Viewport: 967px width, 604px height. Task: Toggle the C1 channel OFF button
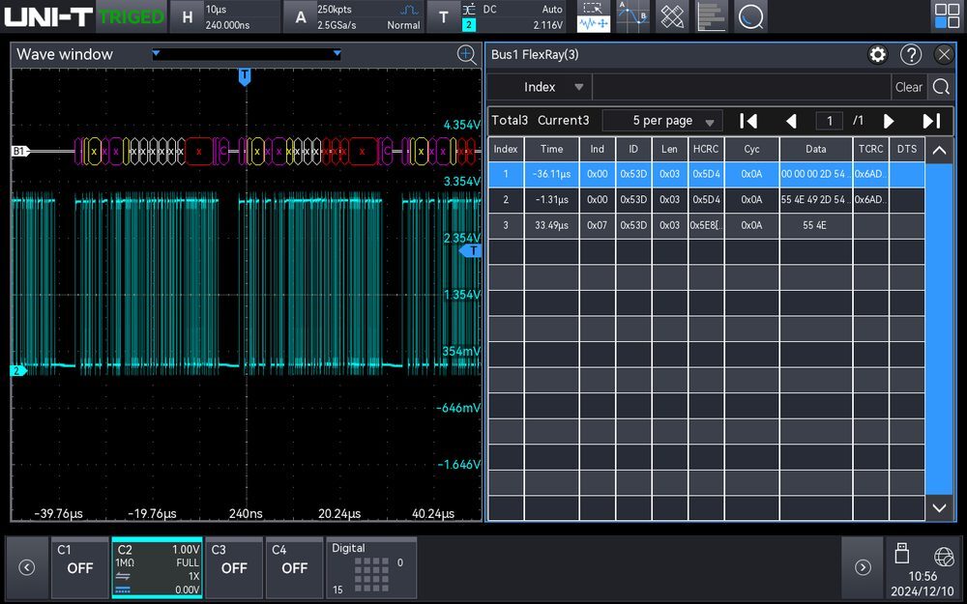pos(79,567)
